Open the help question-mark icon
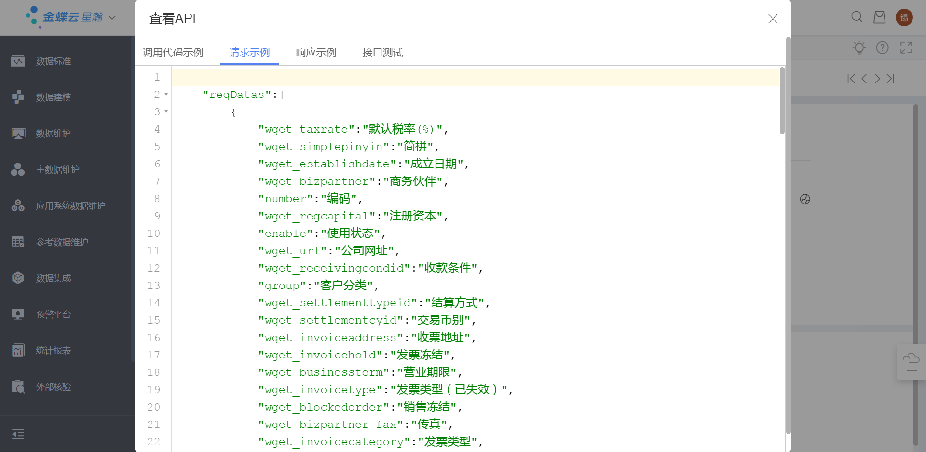926x452 pixels. tap(883, 48)
